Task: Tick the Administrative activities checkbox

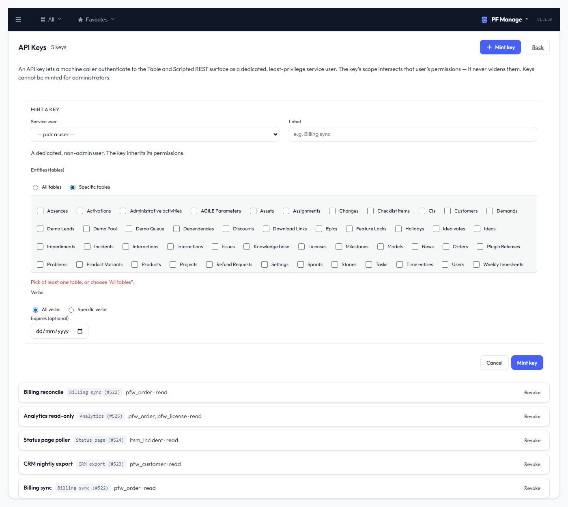Action: (x=123, y=211)
